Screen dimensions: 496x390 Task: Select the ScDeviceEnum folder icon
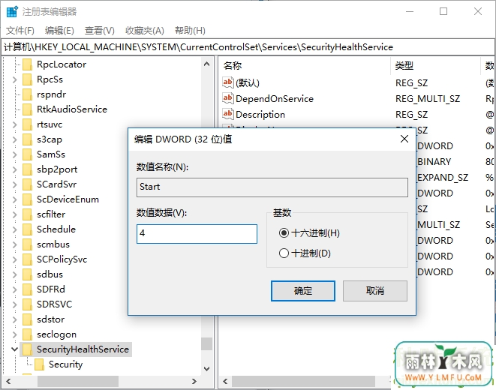[28, 199]
